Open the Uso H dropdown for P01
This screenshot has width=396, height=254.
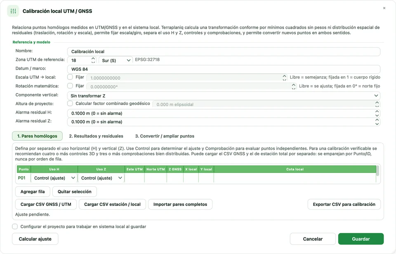coord(54,178)
